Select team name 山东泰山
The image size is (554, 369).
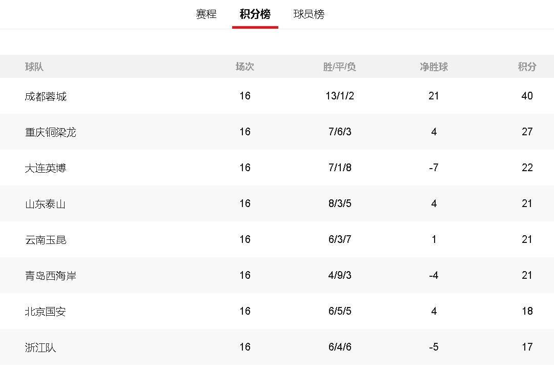pos(45,204)
